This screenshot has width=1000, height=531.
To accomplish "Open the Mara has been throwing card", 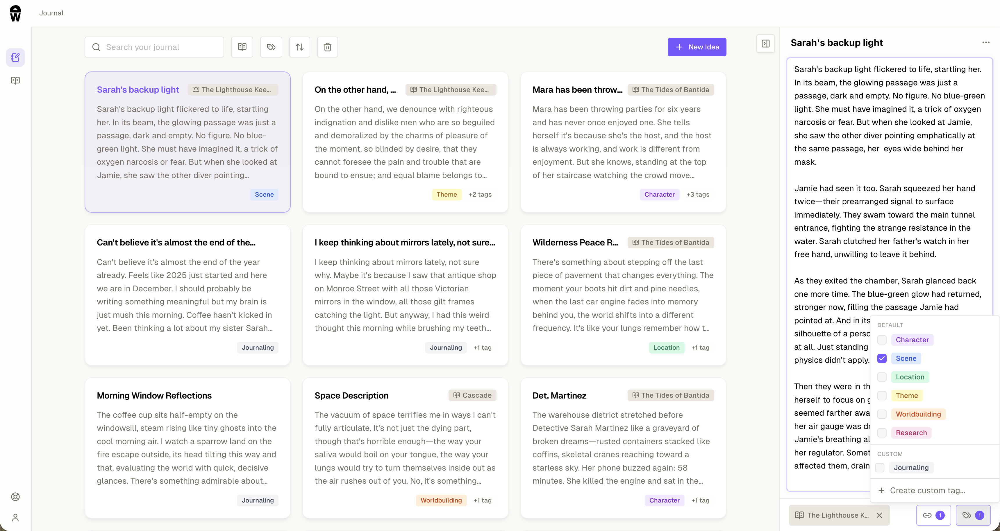I will click(623, 142).
